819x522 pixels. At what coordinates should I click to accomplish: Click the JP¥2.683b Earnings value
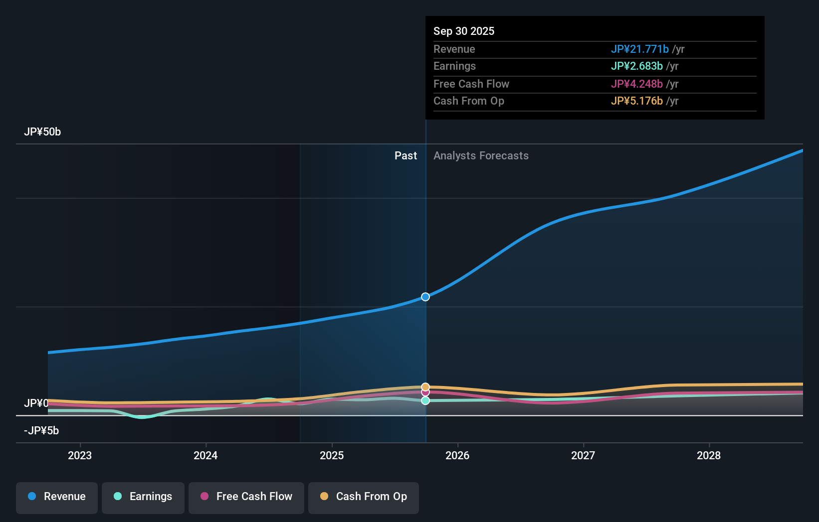point(637,66)
